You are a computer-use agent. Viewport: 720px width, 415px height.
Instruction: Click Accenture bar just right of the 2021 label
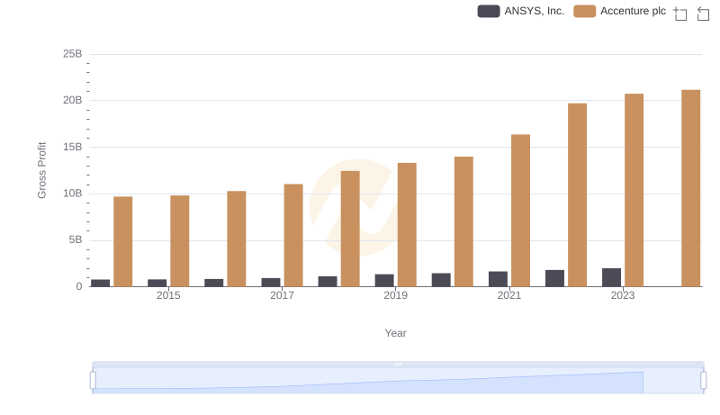pyautogui.click(x=520, y=211)
